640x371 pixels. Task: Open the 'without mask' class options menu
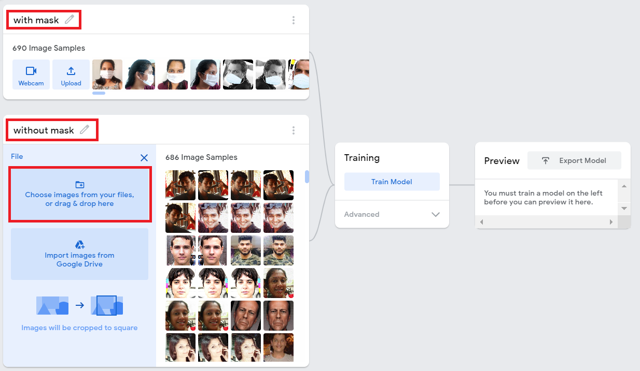(294, 130)
